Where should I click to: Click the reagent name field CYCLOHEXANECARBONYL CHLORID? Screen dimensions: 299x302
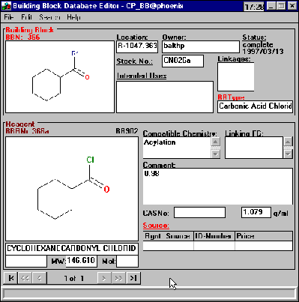[72, 249]
